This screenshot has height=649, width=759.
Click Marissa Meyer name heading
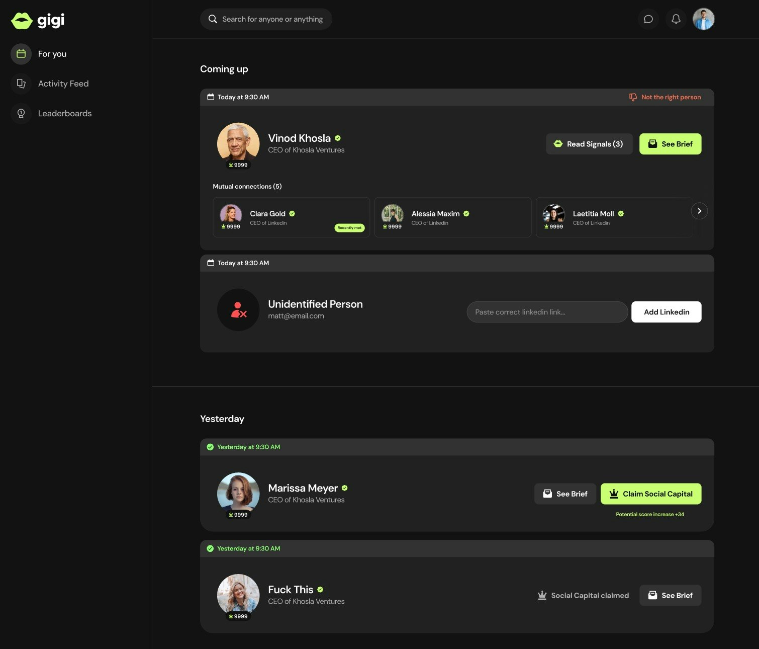click(x=303, y=488)
